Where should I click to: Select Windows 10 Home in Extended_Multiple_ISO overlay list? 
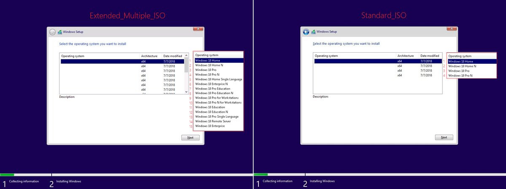218,61
